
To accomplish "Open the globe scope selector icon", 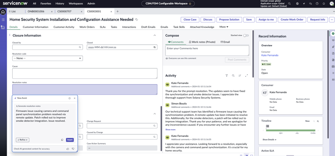I will (x=297, y=4).
